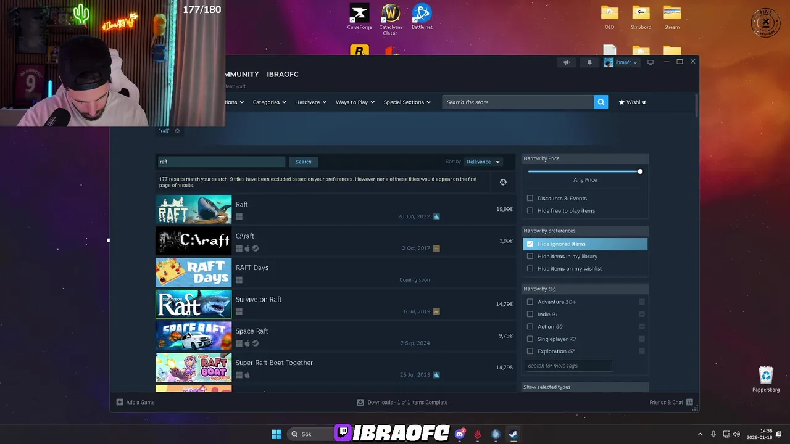This screenshot has height=444, width=790.
Task: Exclude the Adventure tag
Action: coord(642,302)
